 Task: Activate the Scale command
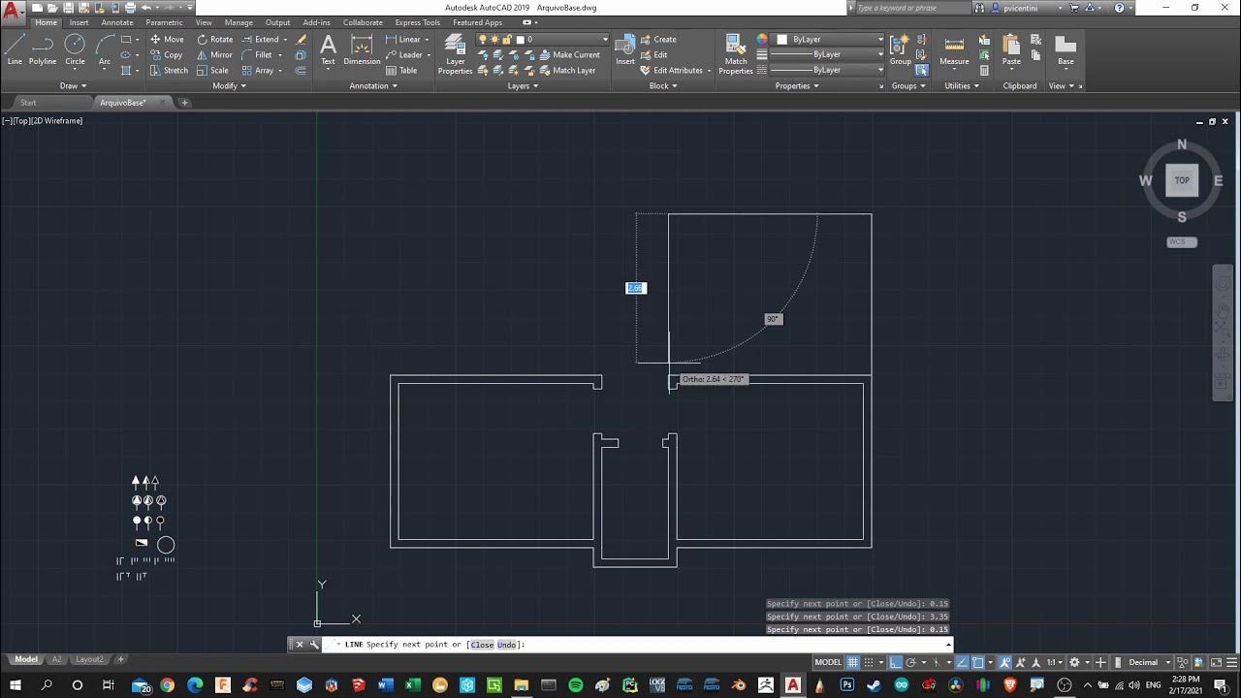[x=212, y=71]
